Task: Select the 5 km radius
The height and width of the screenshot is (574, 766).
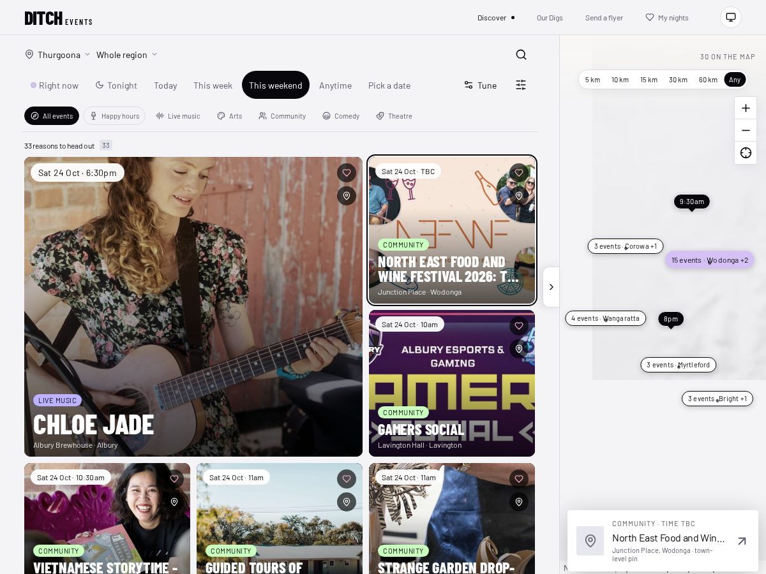Action: (x=592, y=80)
